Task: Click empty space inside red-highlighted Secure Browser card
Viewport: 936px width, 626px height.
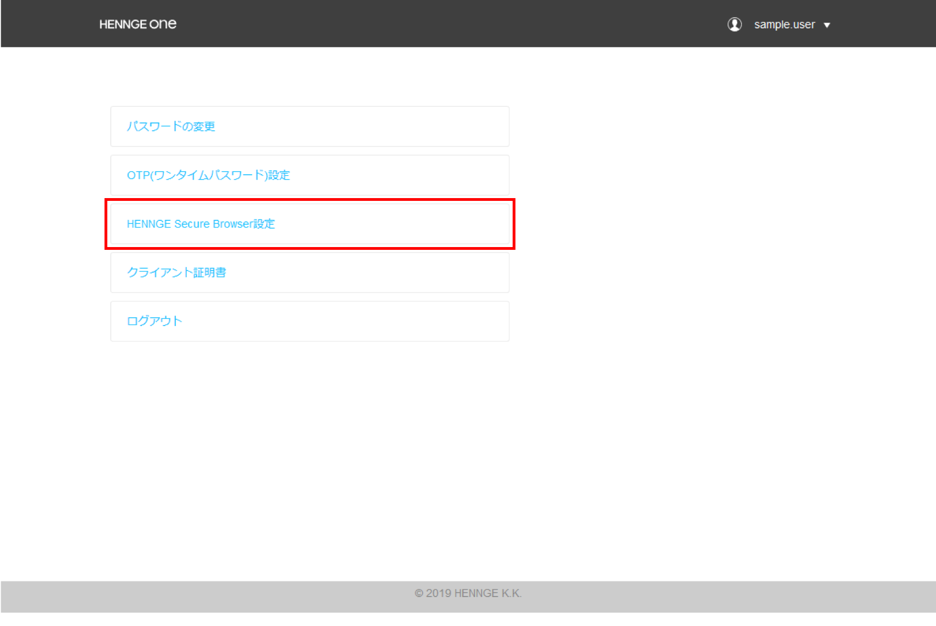Action: tap(401, 224)
